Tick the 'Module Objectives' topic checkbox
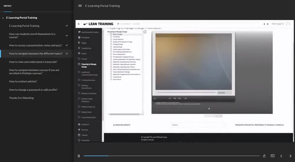This screenshot has width=295, height=162. (111, 39)
